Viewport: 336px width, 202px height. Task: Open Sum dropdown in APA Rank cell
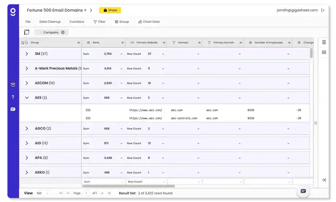click(121, 158)
